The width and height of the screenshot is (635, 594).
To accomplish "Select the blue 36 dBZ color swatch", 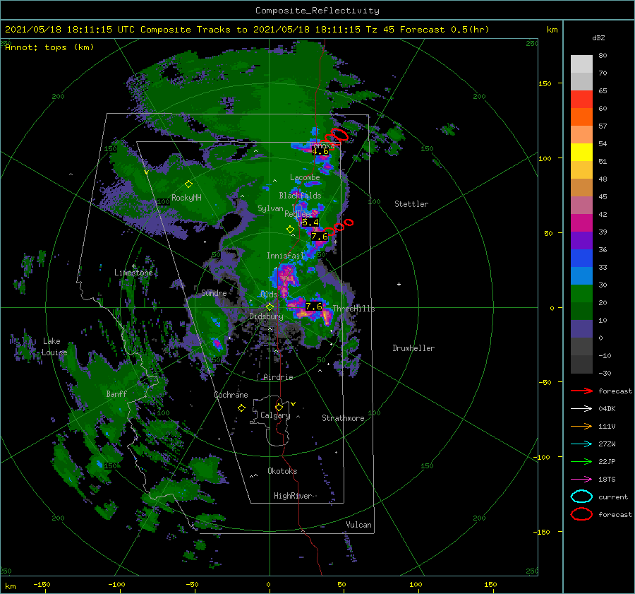I will (581, 259).
